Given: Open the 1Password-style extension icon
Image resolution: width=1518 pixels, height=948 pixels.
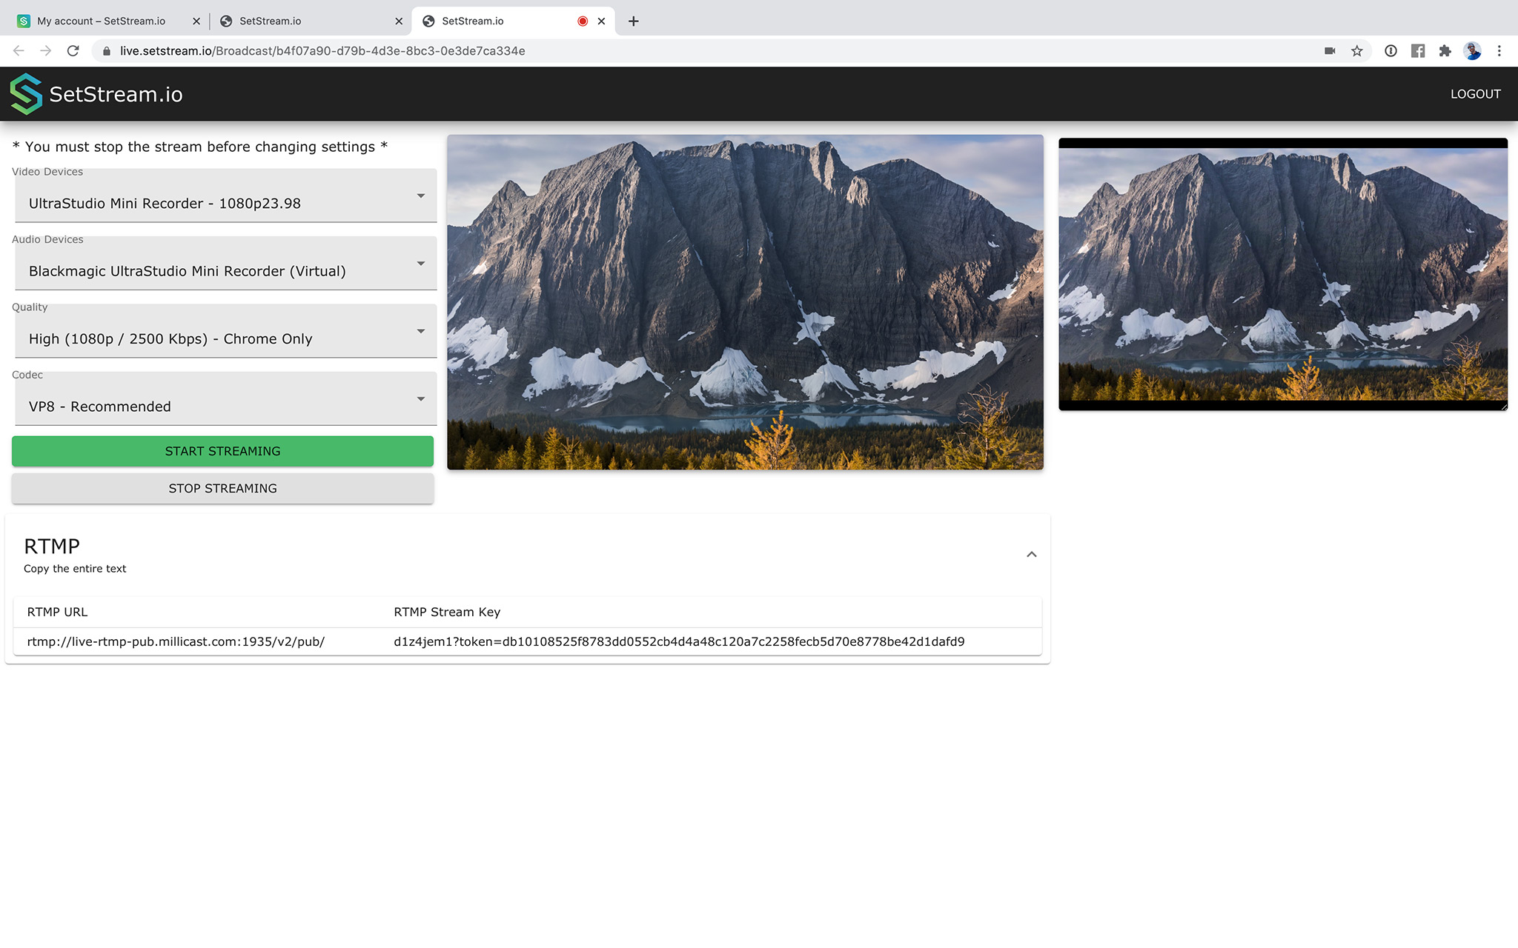Looking at the screenshot, I should click(1391, 51).
